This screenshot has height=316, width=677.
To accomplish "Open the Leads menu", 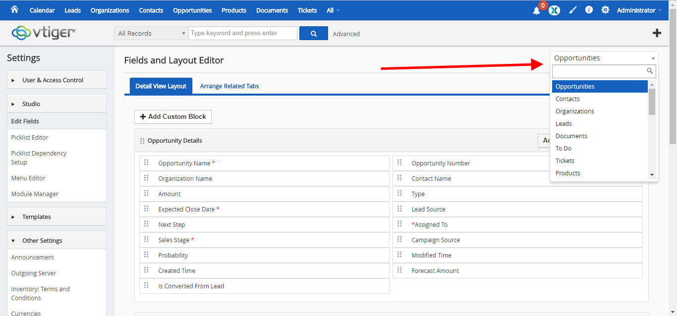I will click(72, 10).
